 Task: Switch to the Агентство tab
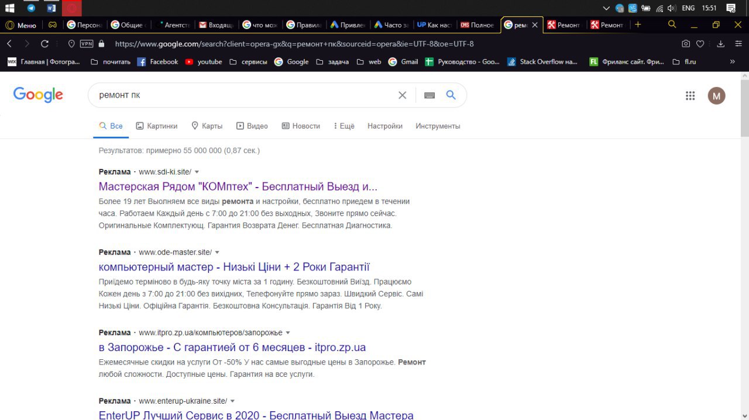click(172, 25)
